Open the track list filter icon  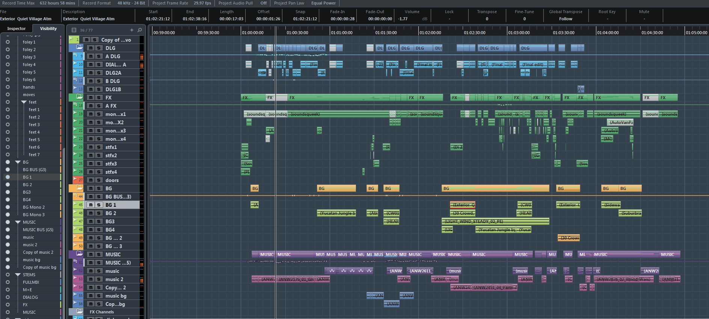coord(74,30)
